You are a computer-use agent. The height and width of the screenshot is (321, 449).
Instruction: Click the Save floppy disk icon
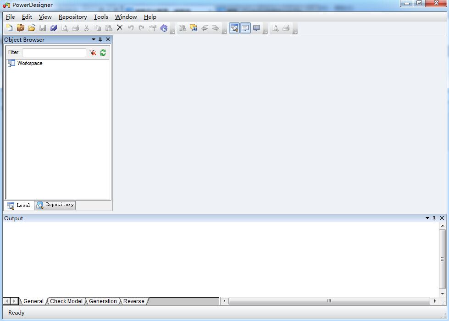click(x=43, y=28)
